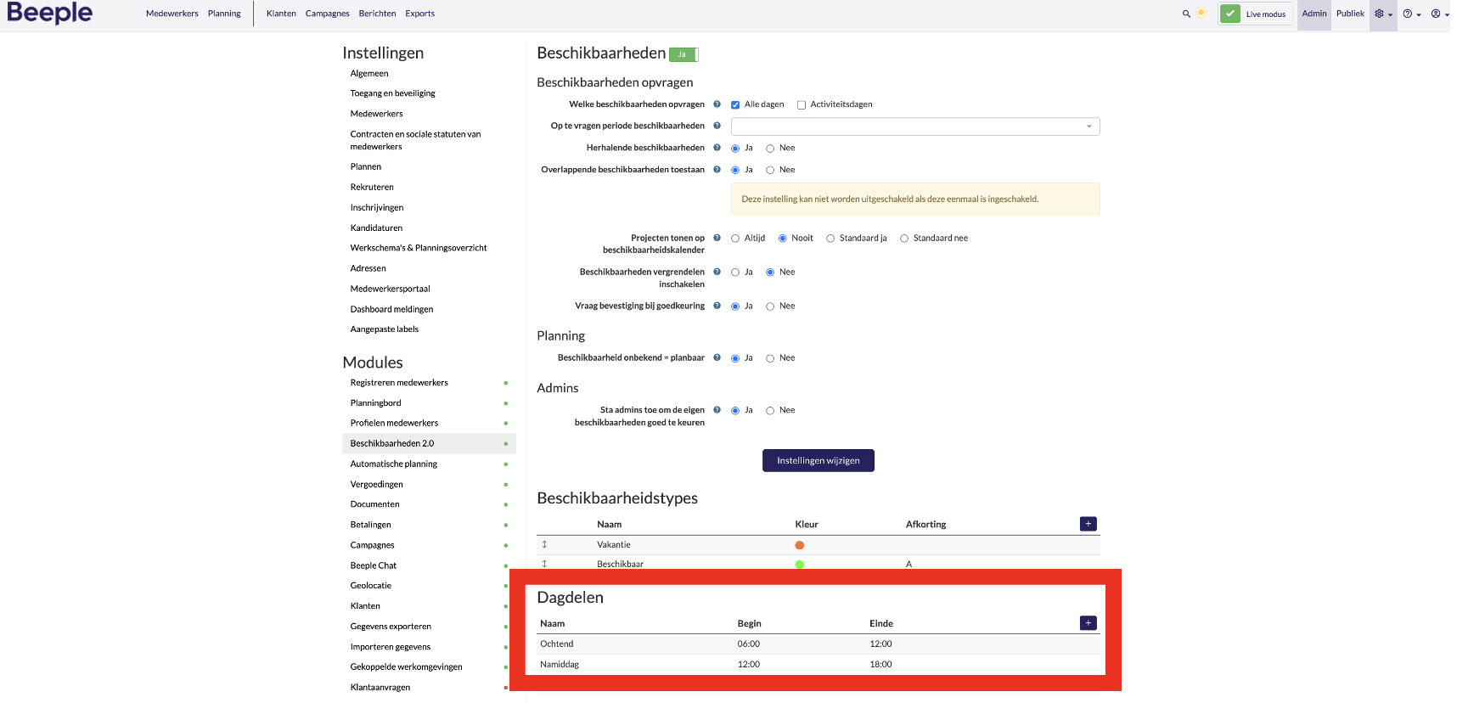Open search with the magnifier icon

tap(1186, 14)
